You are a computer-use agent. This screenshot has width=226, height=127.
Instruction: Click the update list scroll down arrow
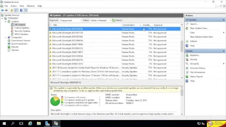click(x=182, y=78)
